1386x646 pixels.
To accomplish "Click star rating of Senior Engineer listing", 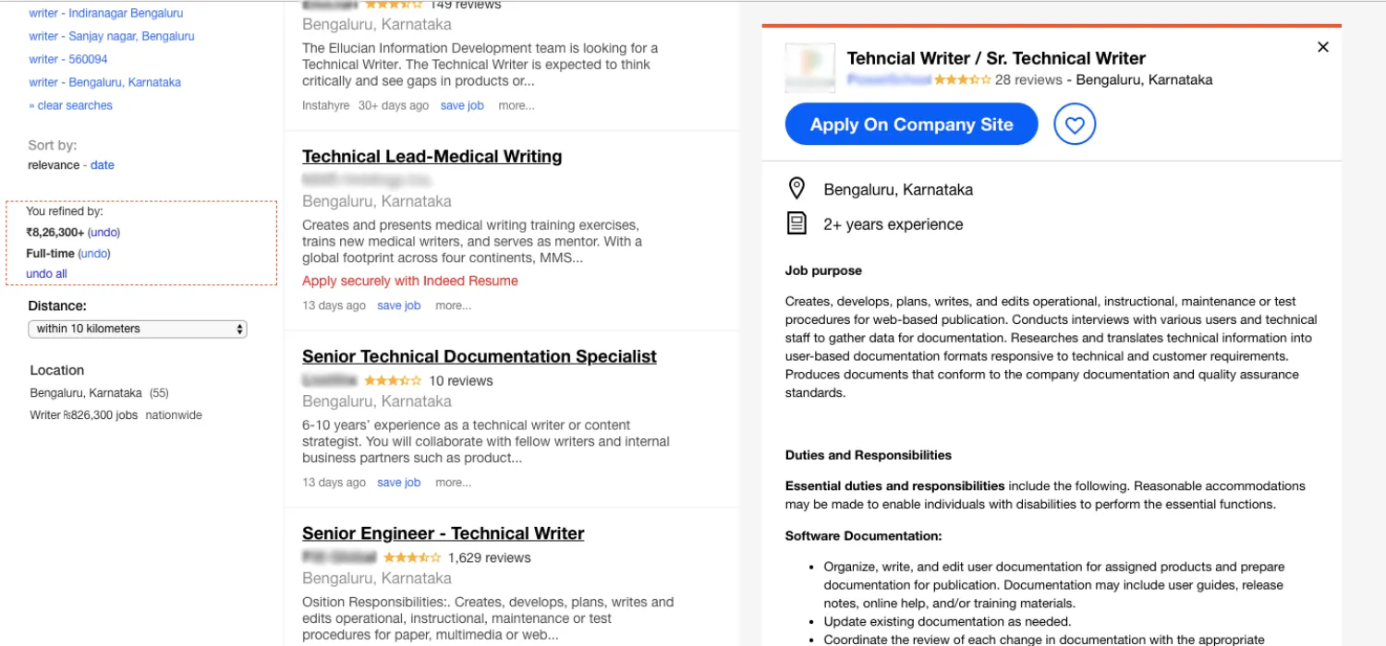I will [411, 557].
